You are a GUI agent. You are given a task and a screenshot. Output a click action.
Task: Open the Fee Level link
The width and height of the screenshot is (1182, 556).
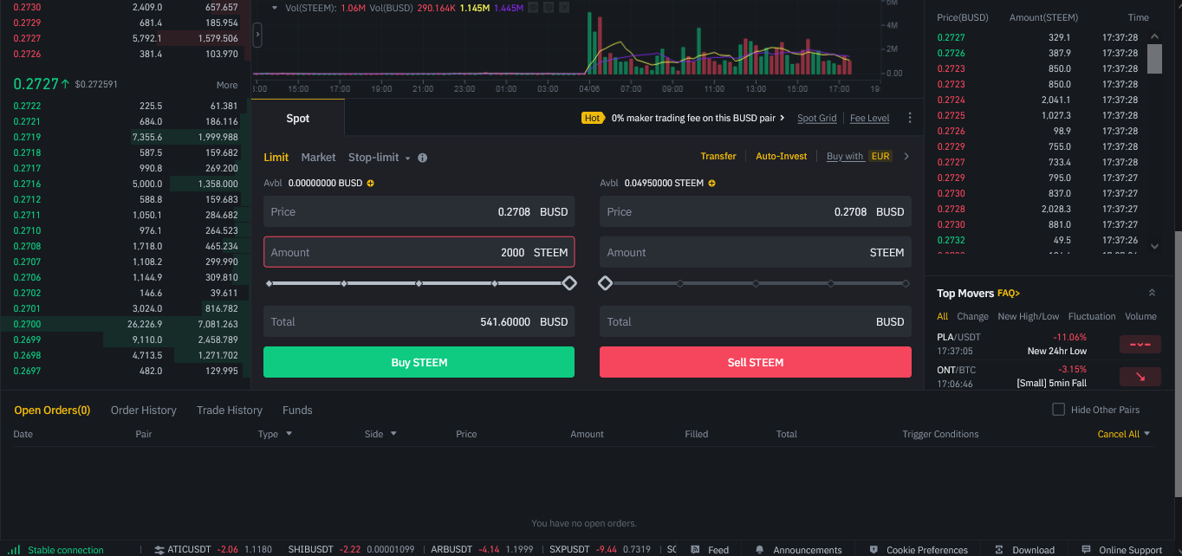pyautogui.click(x=869, y=119)
